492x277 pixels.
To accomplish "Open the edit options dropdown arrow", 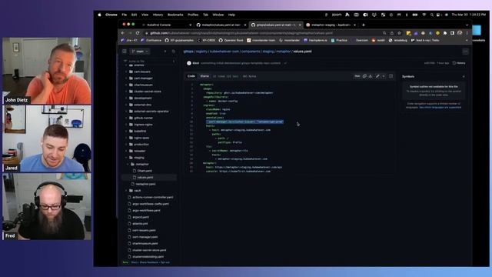I will coord(384,76).
